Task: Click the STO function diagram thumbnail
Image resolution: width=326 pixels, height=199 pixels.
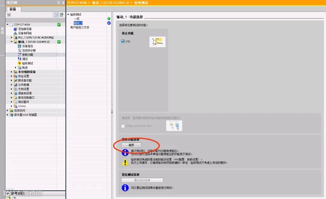Action: click(157, 42)
